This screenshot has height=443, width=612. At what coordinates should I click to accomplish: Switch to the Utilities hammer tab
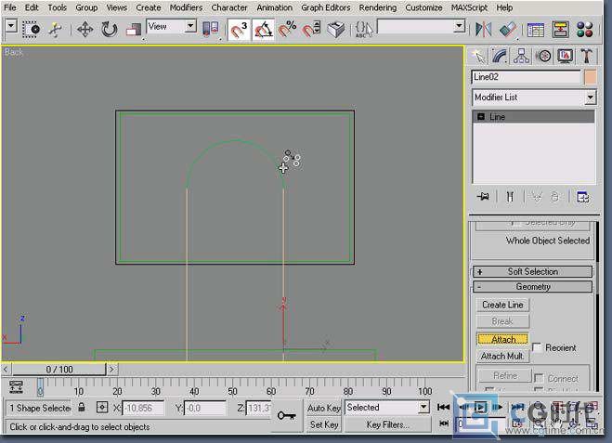click(586, 56)
